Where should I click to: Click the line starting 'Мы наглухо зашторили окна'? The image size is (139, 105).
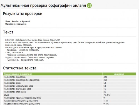tap(65, 42)
